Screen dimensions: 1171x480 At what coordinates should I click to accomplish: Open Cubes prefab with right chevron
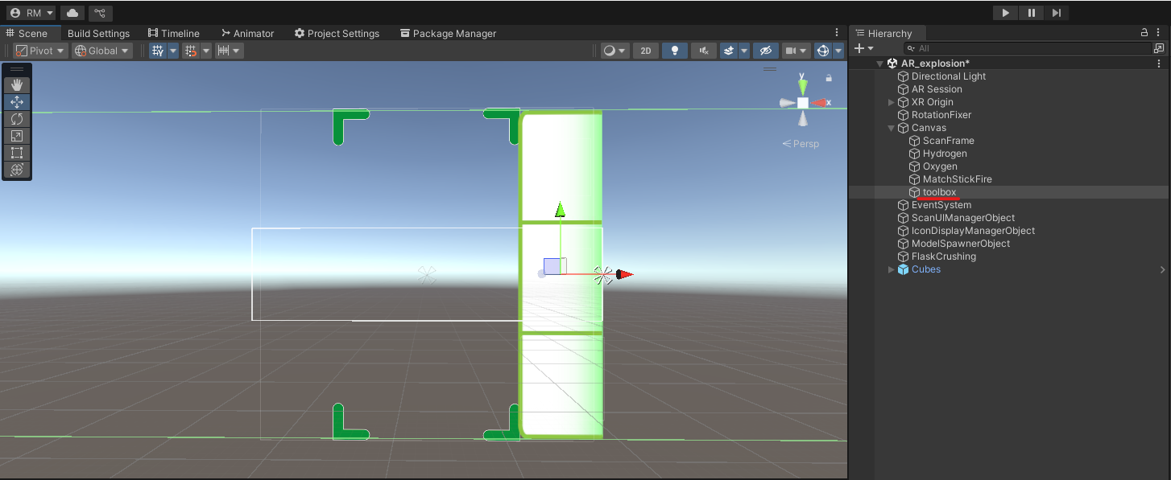coord(1162,269)
